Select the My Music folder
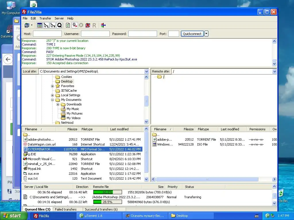Screen dimensions: 294x220 click(x=70, y=109)
